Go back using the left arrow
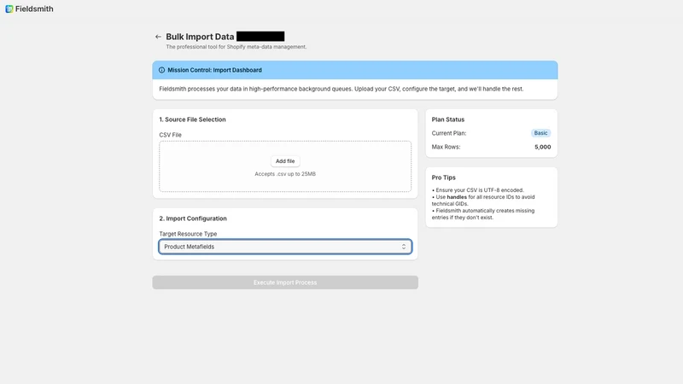 [158, 37]
